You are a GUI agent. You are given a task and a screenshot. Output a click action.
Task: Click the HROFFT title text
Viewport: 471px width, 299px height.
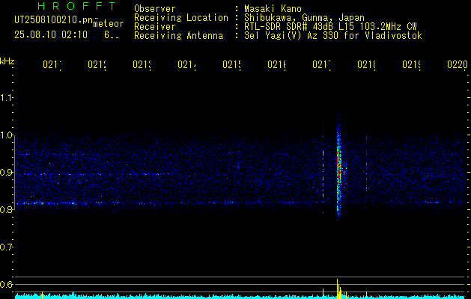coord(77,6)
